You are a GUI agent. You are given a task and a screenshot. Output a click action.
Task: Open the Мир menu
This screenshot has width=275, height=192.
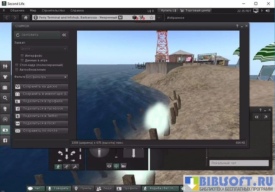coord(33,11)
